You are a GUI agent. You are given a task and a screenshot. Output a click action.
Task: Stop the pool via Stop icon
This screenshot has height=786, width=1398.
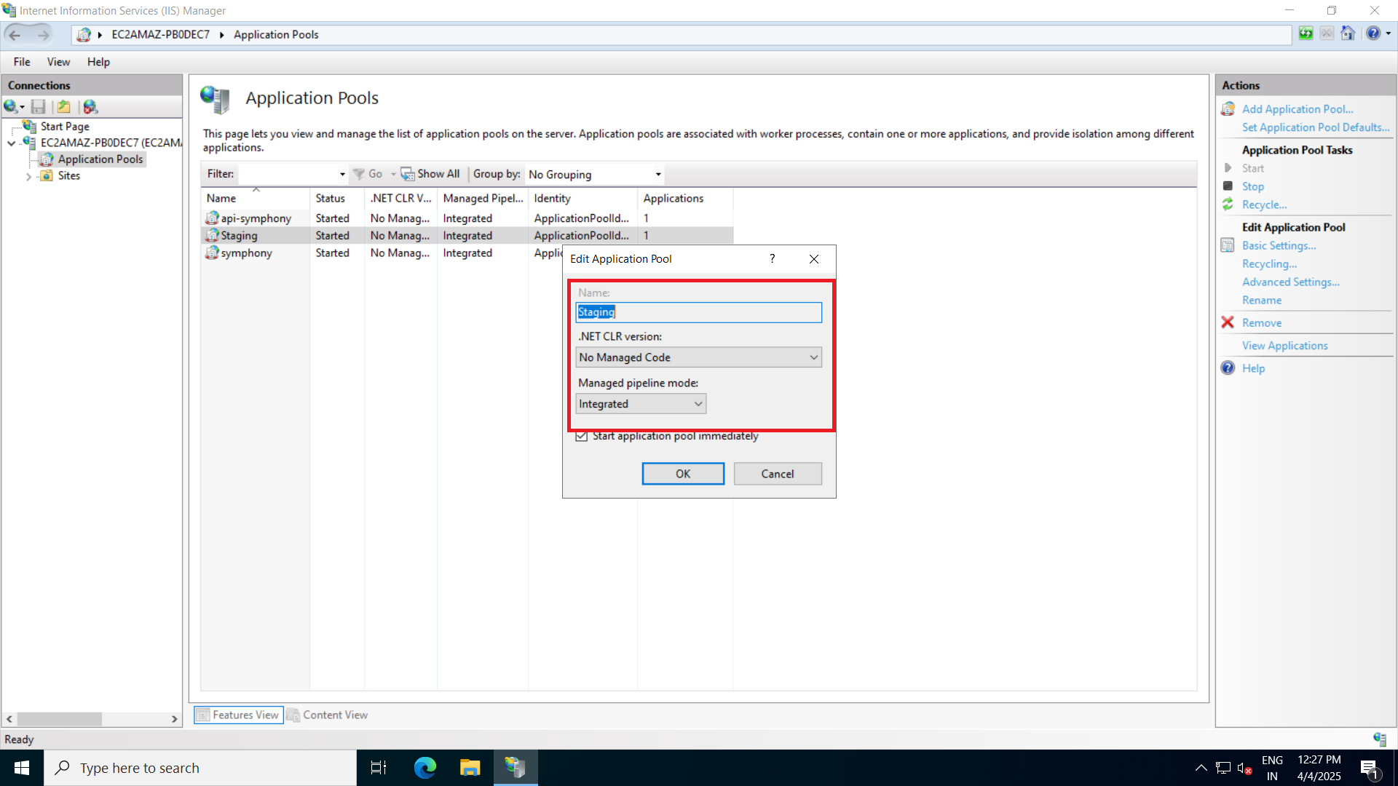(1252, 186)
